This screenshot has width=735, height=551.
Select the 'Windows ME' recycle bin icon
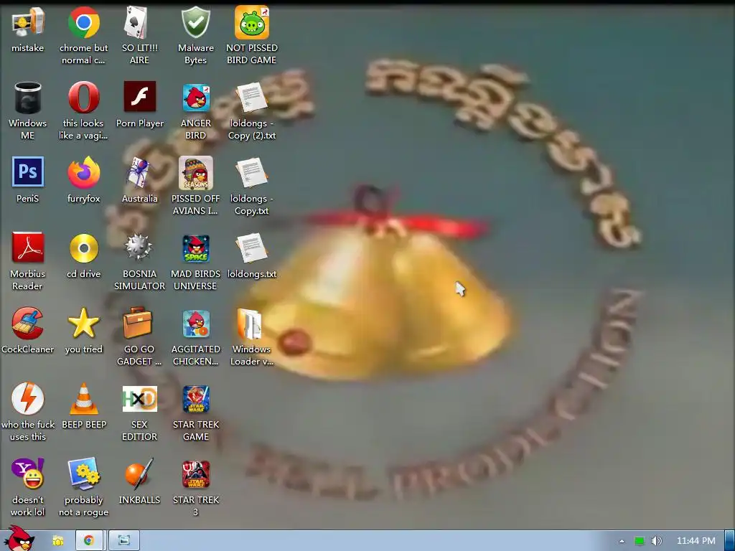point(28,98)
